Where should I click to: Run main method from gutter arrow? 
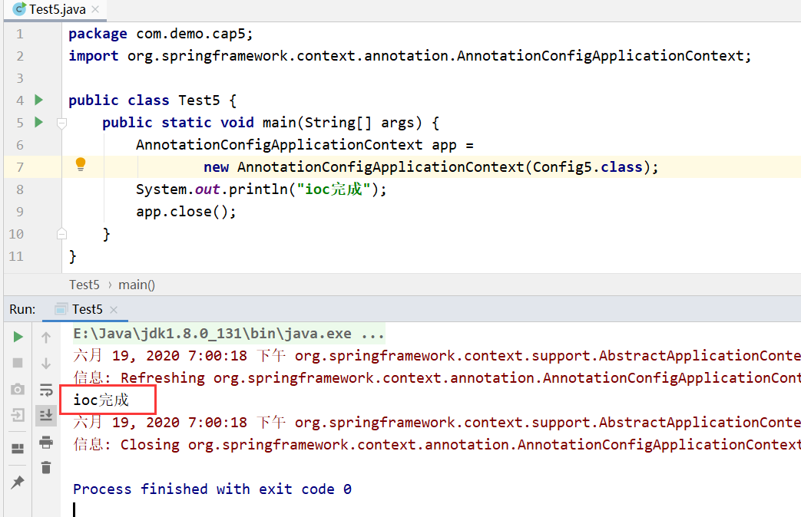click(x=39, y=122)
